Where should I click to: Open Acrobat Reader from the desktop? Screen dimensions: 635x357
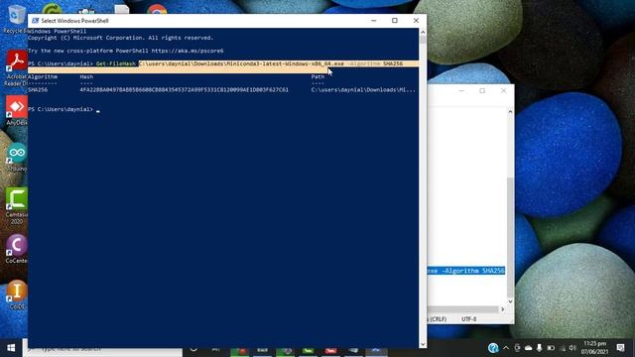coord(16,68)
